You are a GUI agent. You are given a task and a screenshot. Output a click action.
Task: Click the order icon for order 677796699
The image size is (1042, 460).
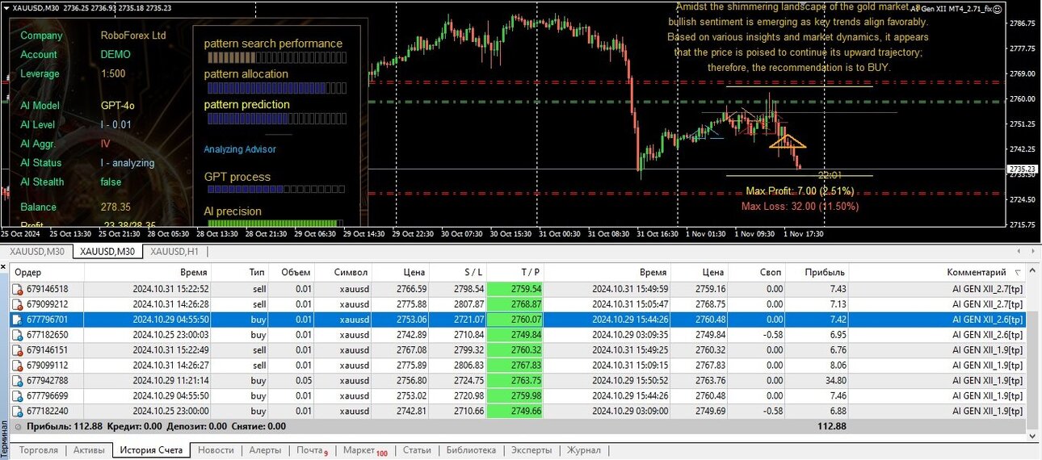[18, 395]
